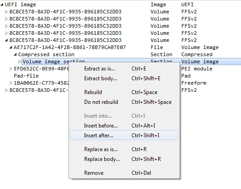The image size is (241, 189).
Task: Select the Remove menu entry
Action: point(124,173)
